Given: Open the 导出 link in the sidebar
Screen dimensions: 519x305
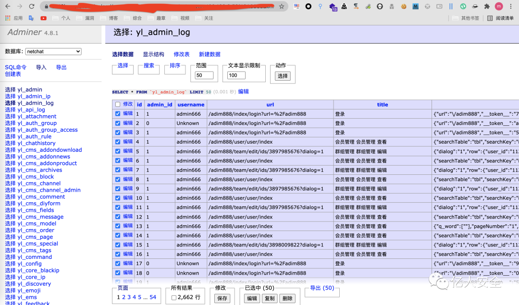Looking at the screenshot, I should 61,67.
